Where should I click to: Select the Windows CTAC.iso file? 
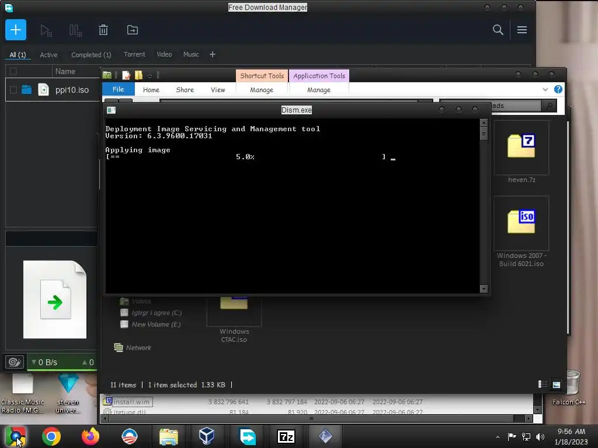pyautogui.click(x=234, y=319)
